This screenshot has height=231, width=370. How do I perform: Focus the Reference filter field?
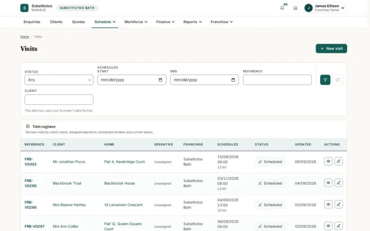[277, 80]
